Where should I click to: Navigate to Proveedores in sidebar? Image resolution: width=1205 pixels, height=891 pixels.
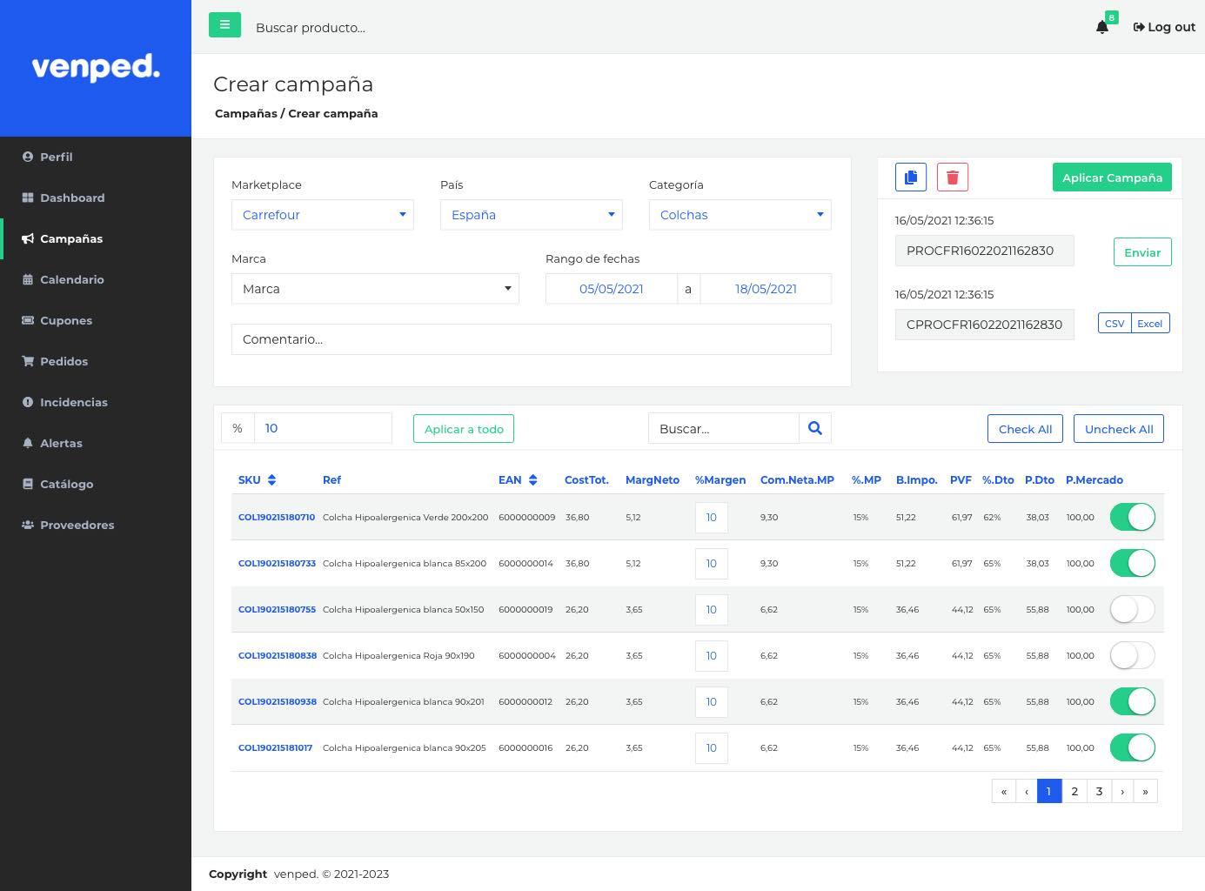[77, 525]
